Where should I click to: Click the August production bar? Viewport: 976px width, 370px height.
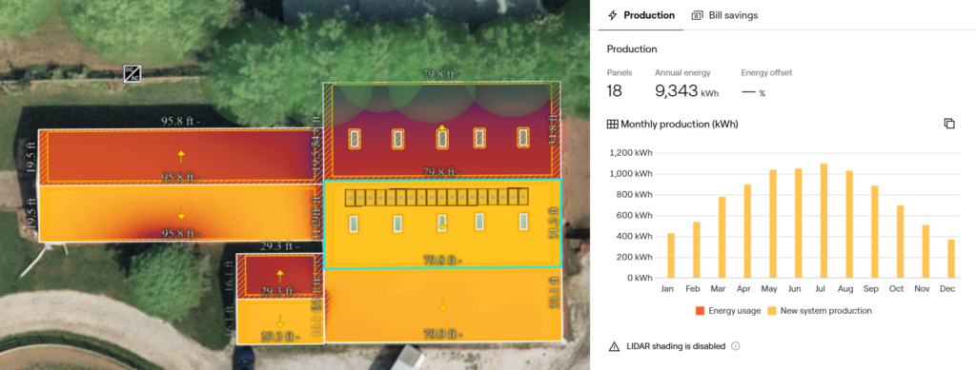(x=849, y=224)
